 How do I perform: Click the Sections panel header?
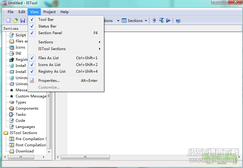15,28
